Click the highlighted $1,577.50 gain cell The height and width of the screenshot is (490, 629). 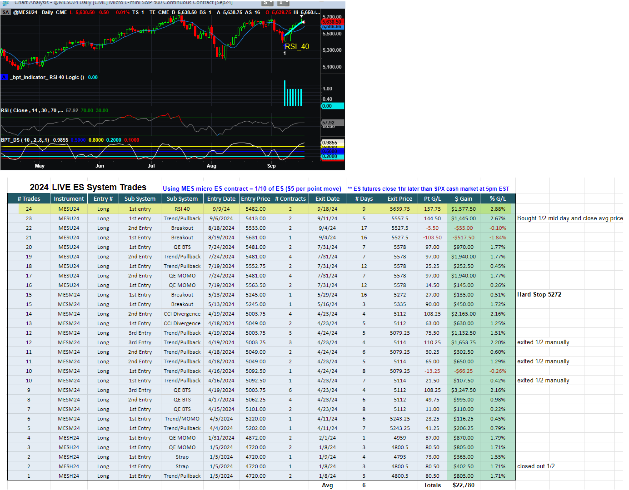pyautogui.click(x=463, y=209)
